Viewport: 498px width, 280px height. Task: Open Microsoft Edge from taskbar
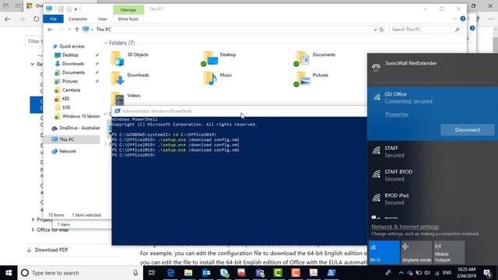click(x=170, y=273)
